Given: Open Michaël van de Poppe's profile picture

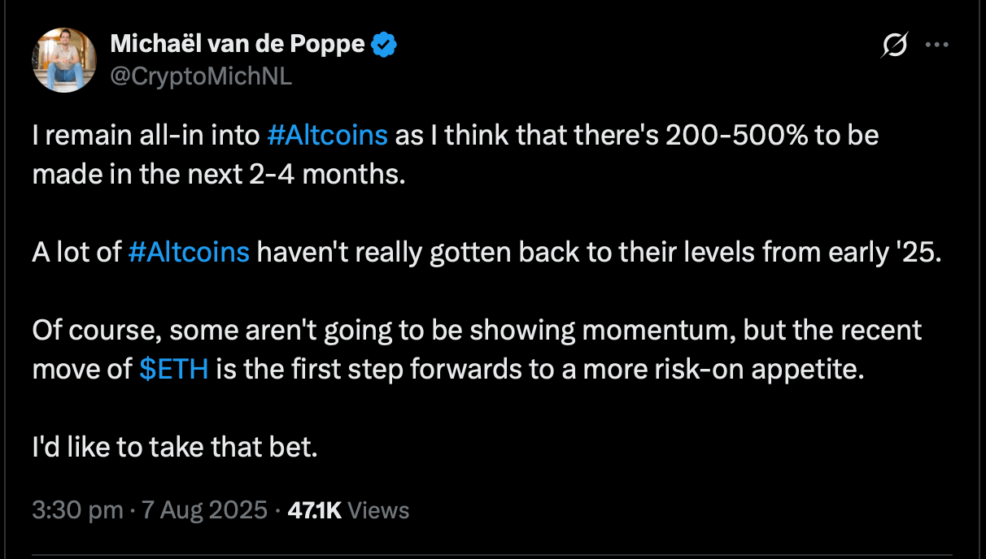Looking at the screenshot, I should pos(64,60).
